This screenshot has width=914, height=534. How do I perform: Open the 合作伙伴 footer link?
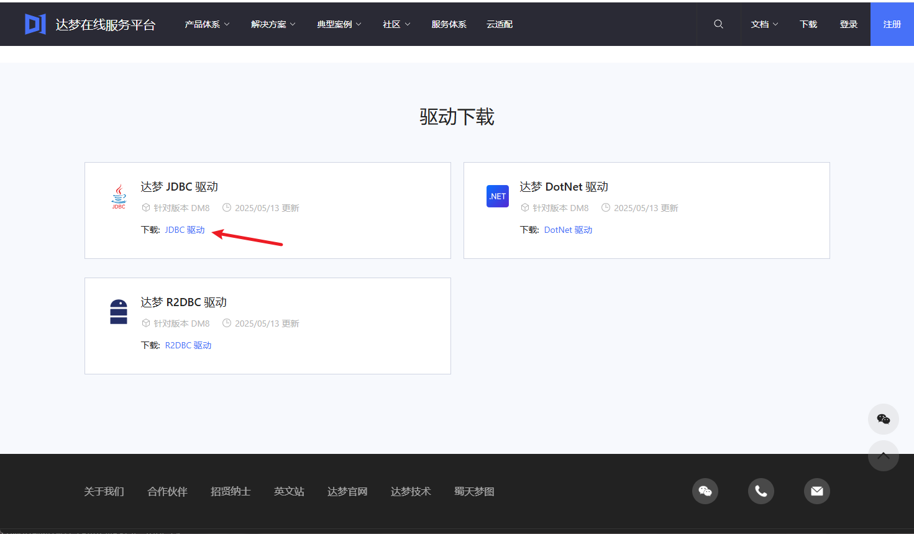click(167, 491)
